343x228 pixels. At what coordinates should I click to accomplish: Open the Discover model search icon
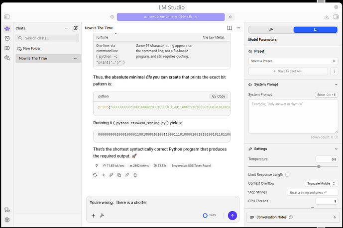point(7,58)
